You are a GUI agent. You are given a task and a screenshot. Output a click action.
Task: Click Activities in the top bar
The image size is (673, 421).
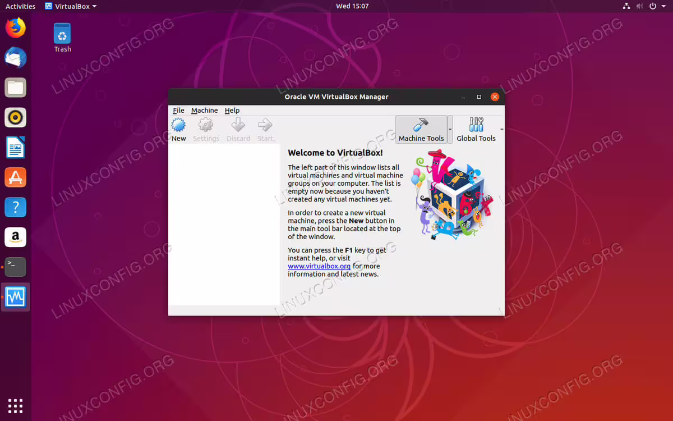pos(20,6)
